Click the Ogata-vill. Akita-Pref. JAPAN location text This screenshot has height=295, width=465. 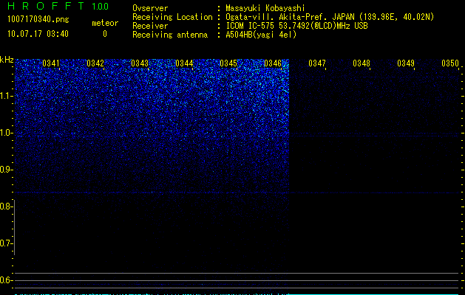click(330, 17)
